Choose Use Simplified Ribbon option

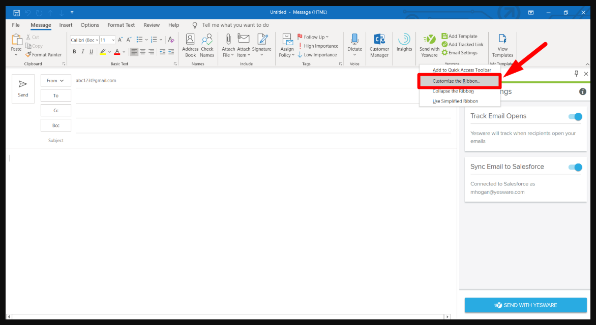point(460,101)
